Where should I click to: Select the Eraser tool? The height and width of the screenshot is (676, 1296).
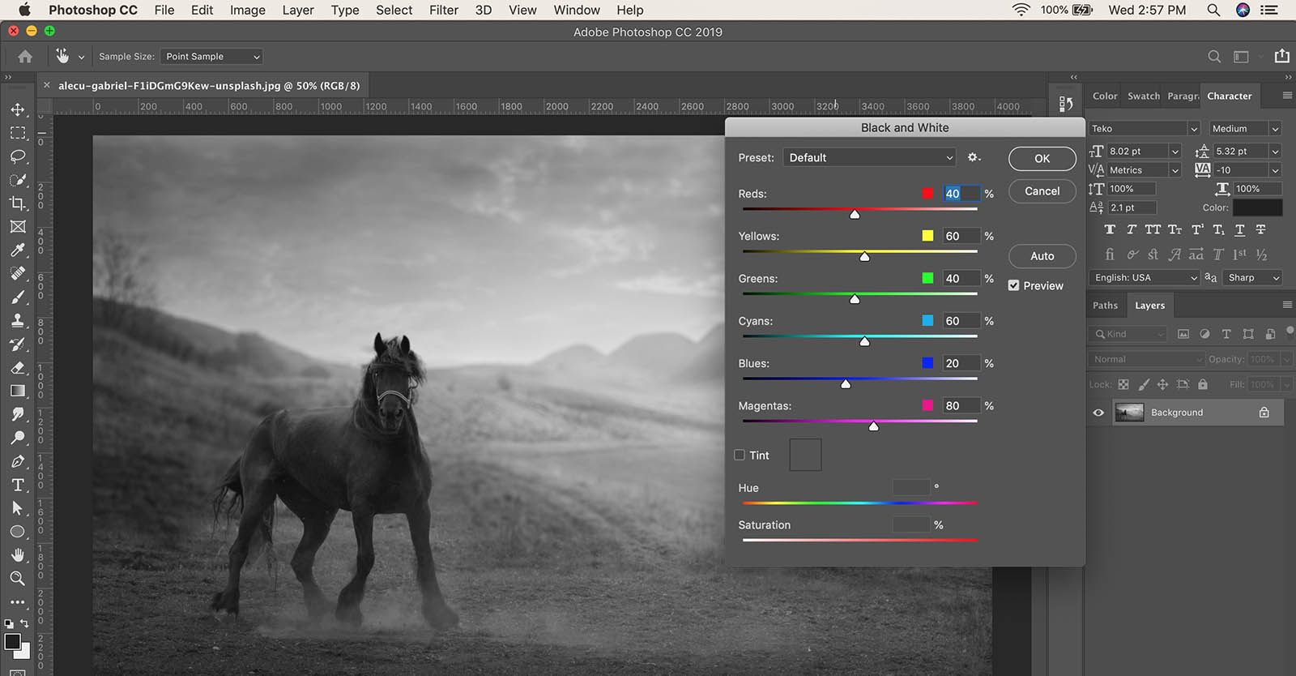pos(18,368)
